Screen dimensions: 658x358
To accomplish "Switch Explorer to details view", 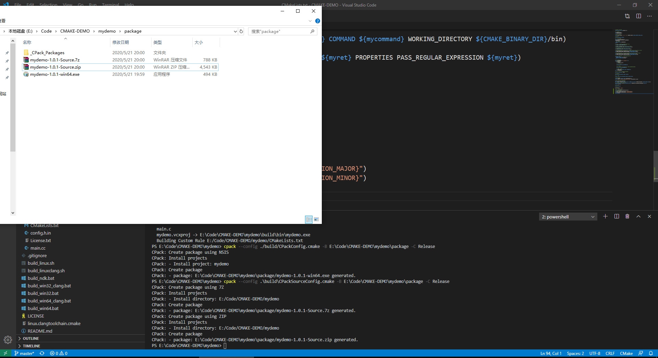I will tap(309, 219).
